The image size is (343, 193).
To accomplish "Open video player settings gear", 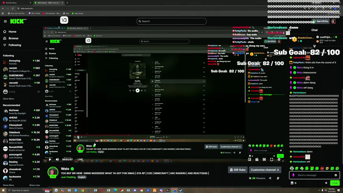I will tap(279, 159).
